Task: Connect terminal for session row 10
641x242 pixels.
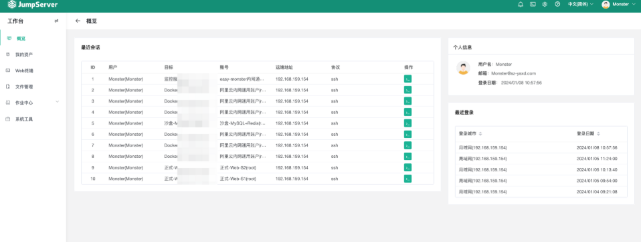Action: click(407, 179)
